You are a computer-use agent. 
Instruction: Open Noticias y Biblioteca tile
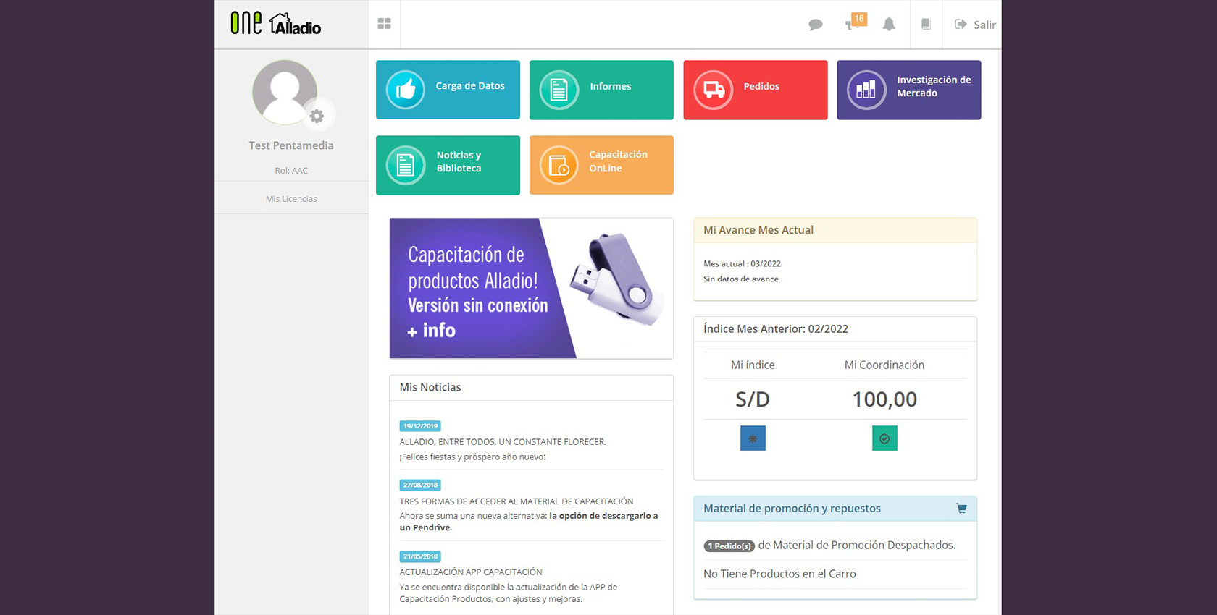coord(448,165)
